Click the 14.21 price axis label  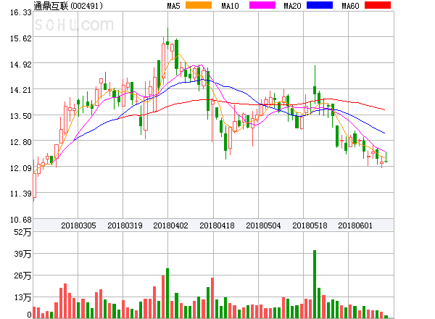[21, 90]
